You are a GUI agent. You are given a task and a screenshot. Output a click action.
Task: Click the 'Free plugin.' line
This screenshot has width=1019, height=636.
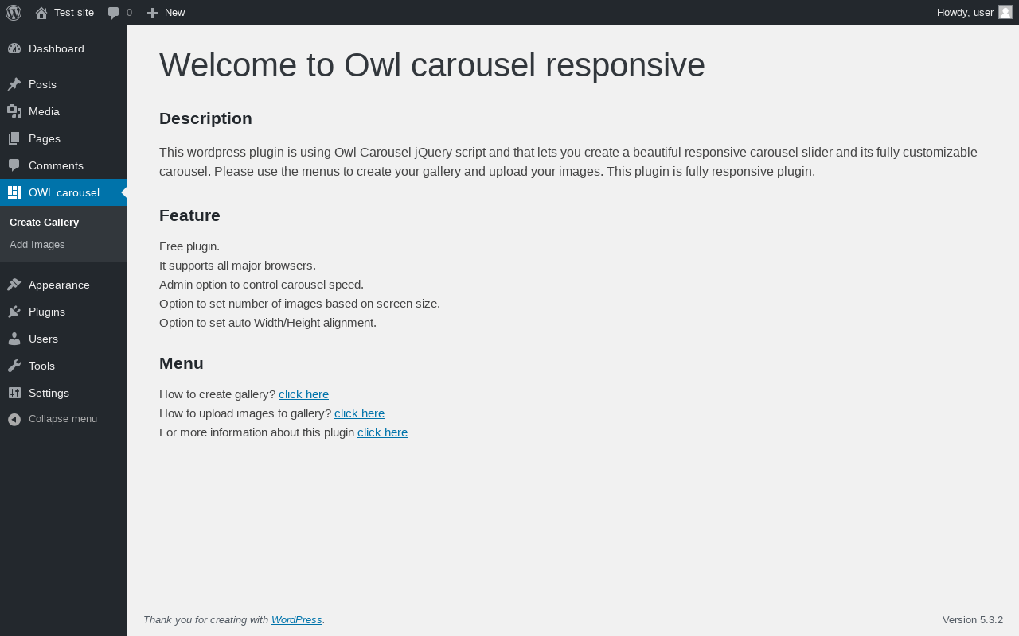coord(189,246)
